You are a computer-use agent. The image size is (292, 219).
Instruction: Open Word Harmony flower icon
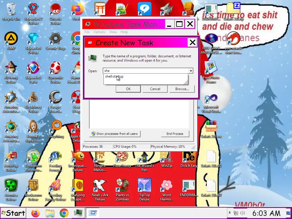tap(167, 190)
